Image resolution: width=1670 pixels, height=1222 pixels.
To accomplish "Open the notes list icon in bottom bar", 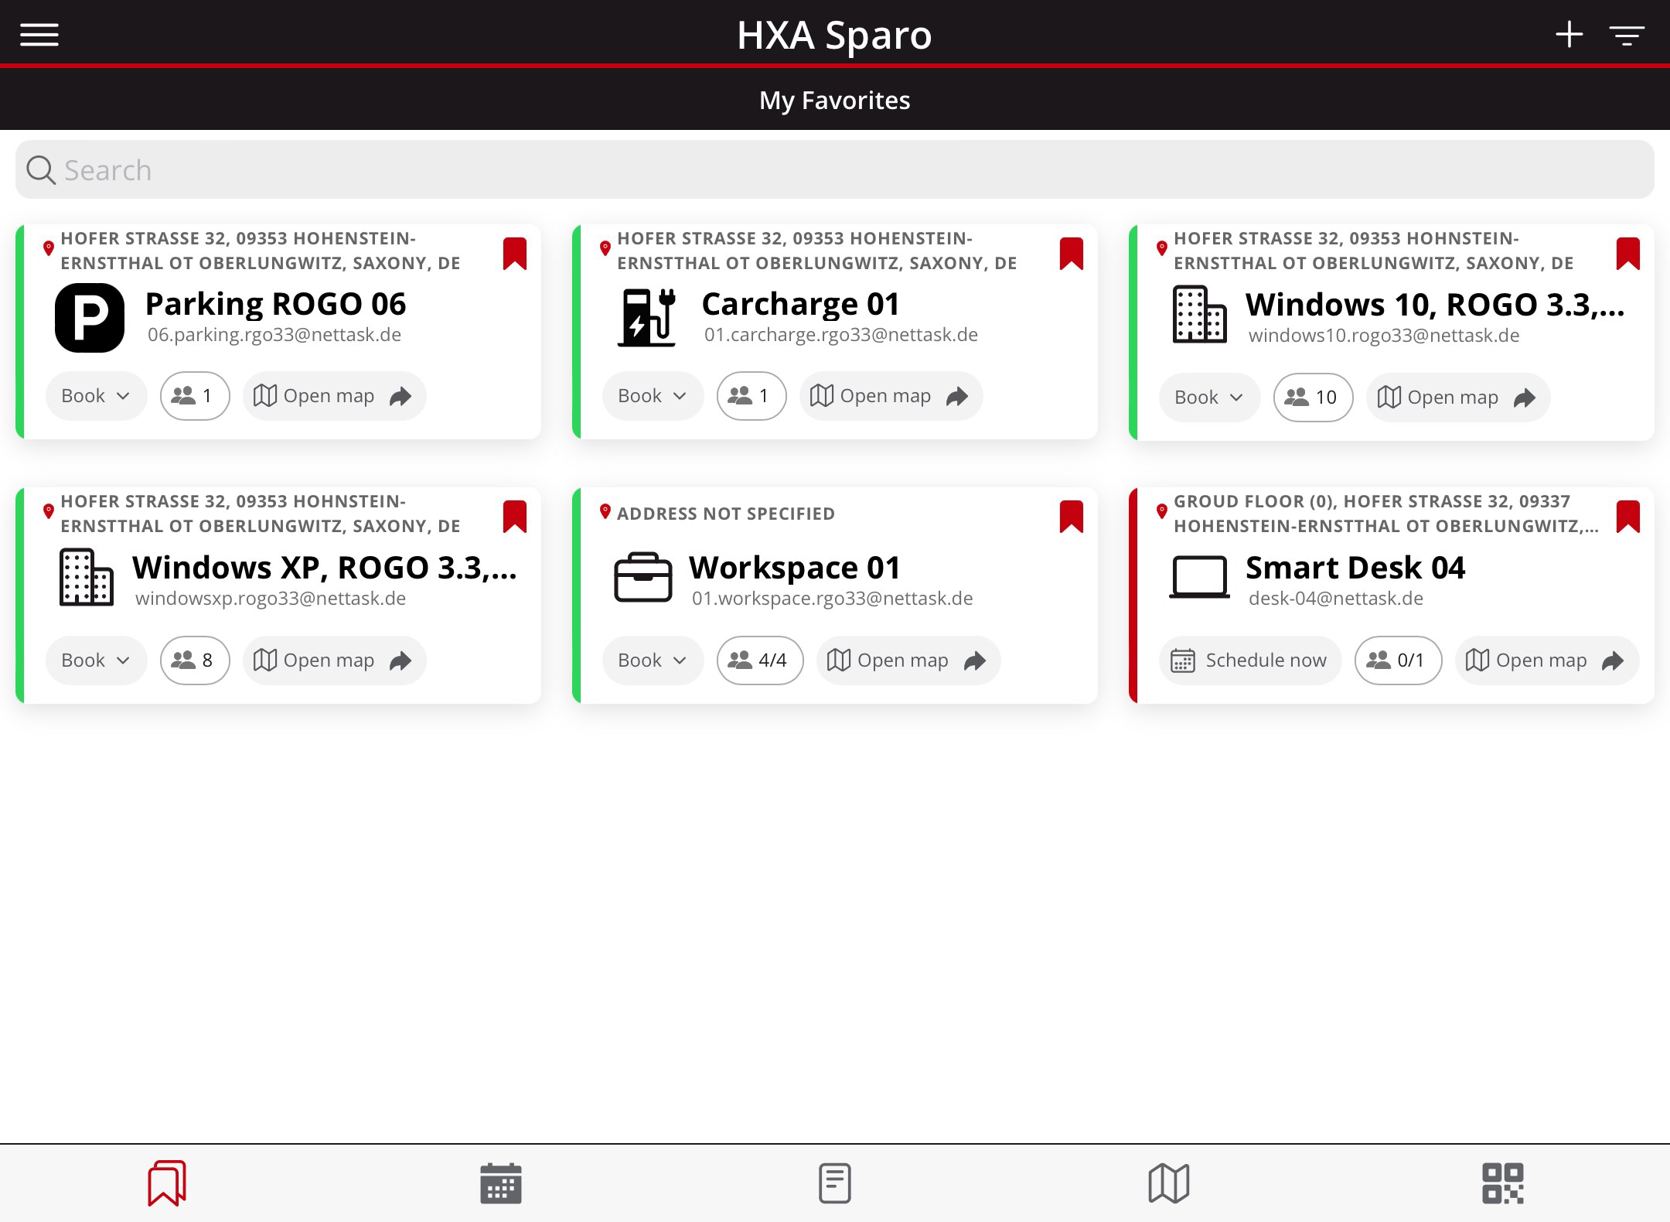I will [x=835, y=1182].
